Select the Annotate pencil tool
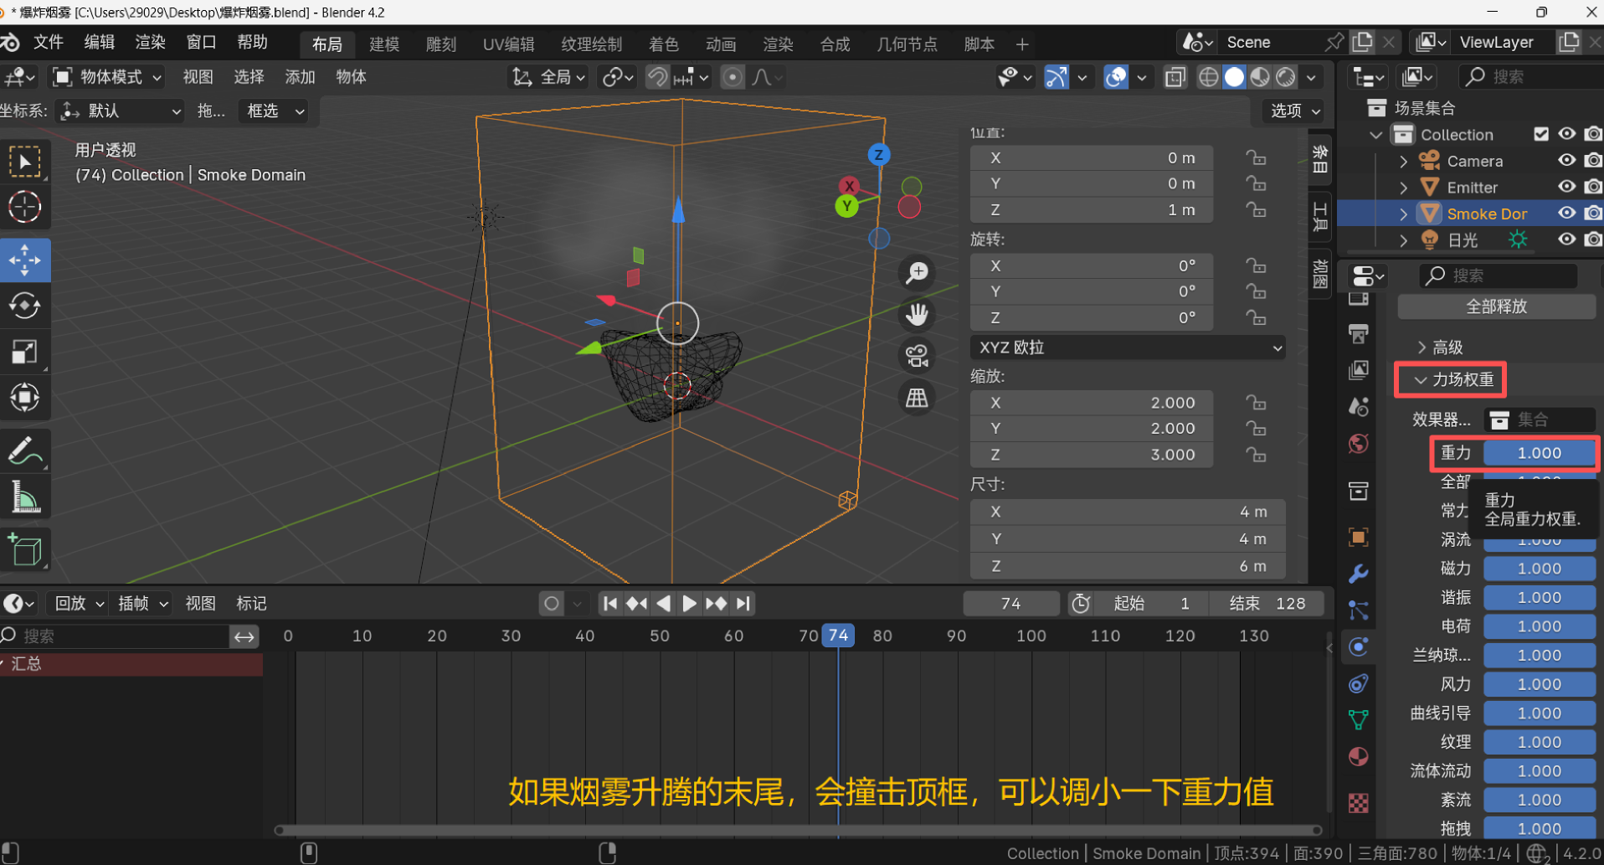The image size is (1604, 865). [x=25, y=451]
